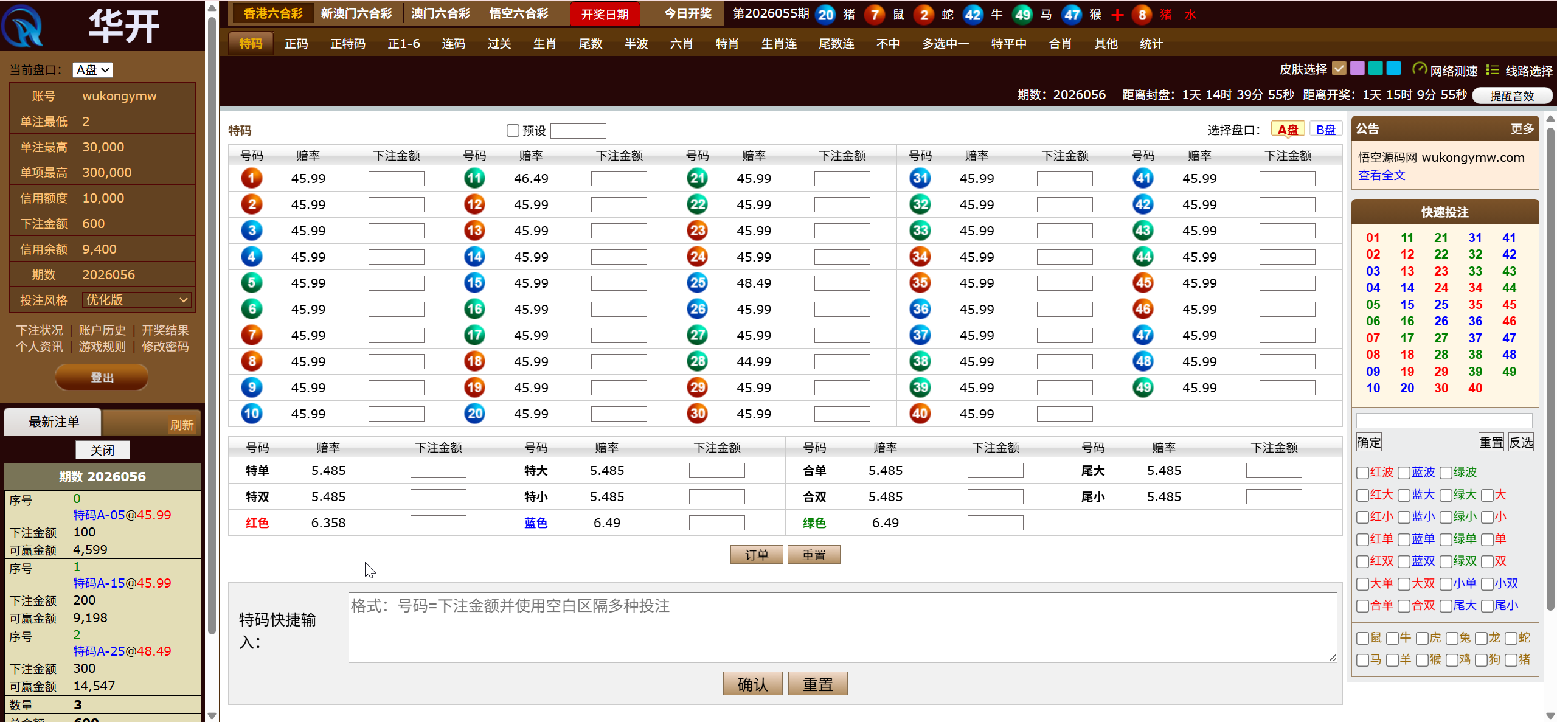The height and width of the screenshot is (722, 1557).
Task: Check the 绿单 quick-bet checkbox
Action: (x=1446, y=540)
